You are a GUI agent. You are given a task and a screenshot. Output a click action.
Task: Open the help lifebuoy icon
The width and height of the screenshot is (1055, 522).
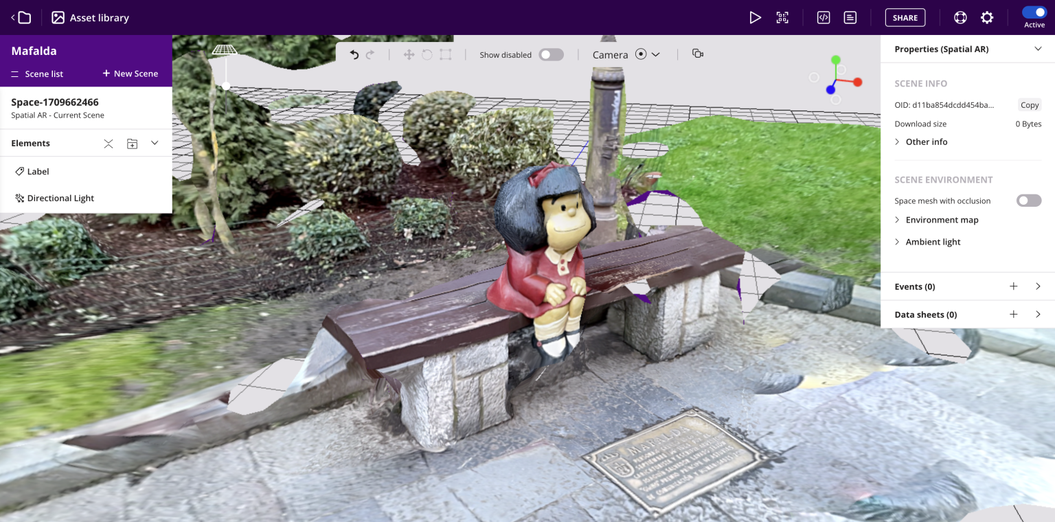click(960, 17)
